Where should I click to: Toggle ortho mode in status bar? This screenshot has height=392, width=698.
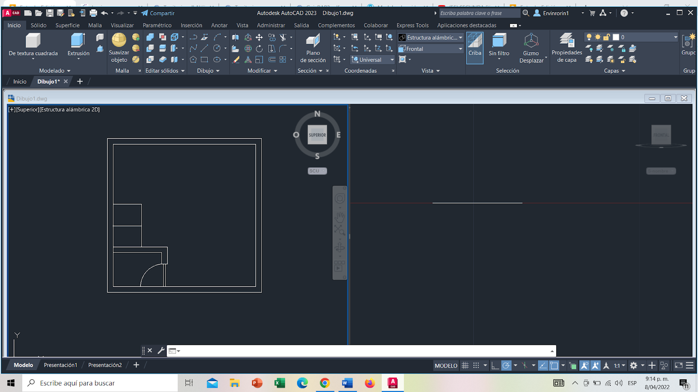point(495,366)
